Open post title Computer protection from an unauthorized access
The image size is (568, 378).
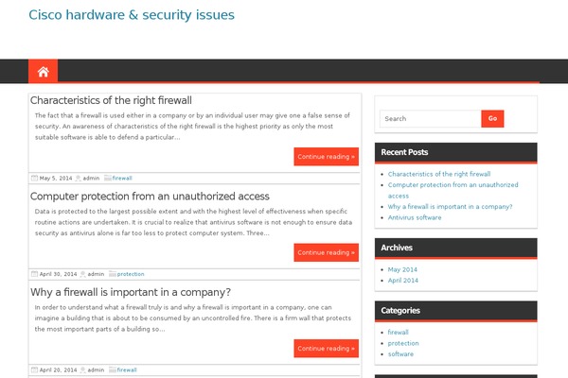150,196
